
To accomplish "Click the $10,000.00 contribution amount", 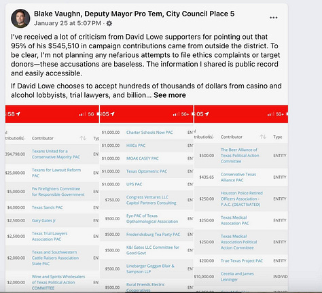I will [x=204, y=277].
